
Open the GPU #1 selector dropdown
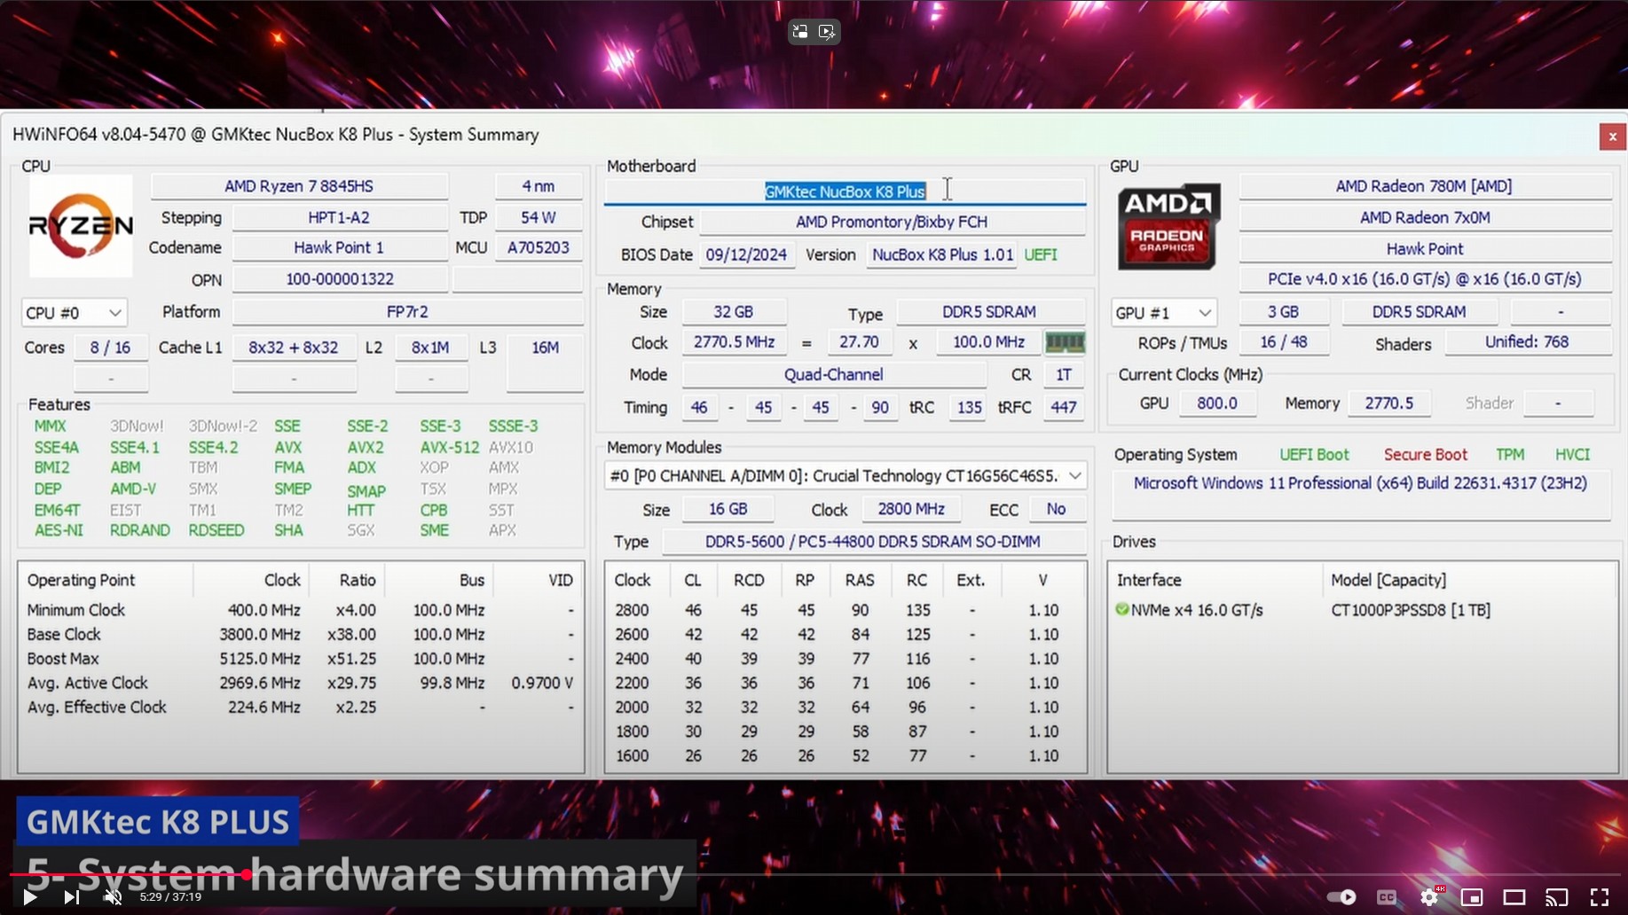pyautogui.click(x=1163, y=313)
